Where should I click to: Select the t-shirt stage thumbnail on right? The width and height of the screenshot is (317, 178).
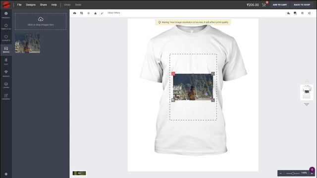pos(307,92)
